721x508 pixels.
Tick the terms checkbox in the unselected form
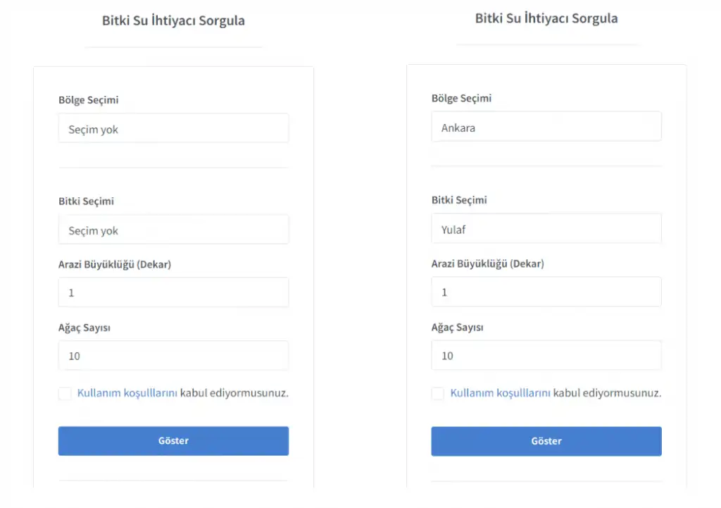tap(65, 393)
